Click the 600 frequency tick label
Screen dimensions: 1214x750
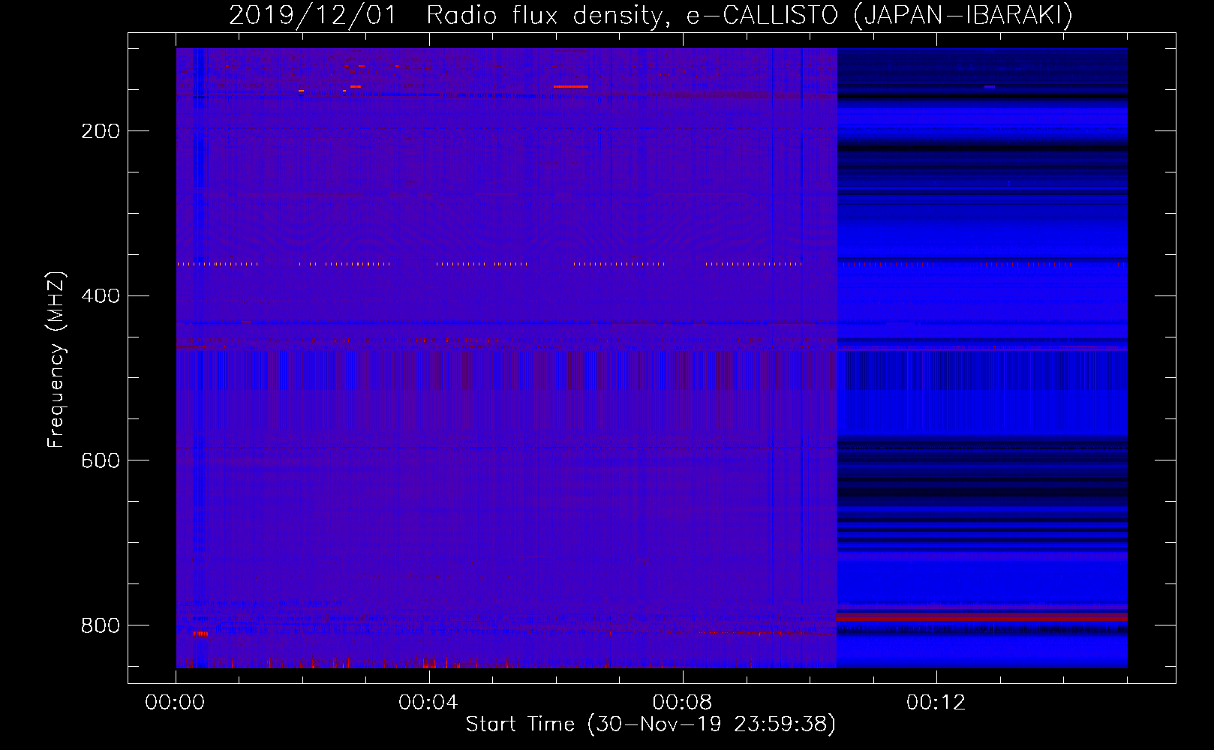101,460
